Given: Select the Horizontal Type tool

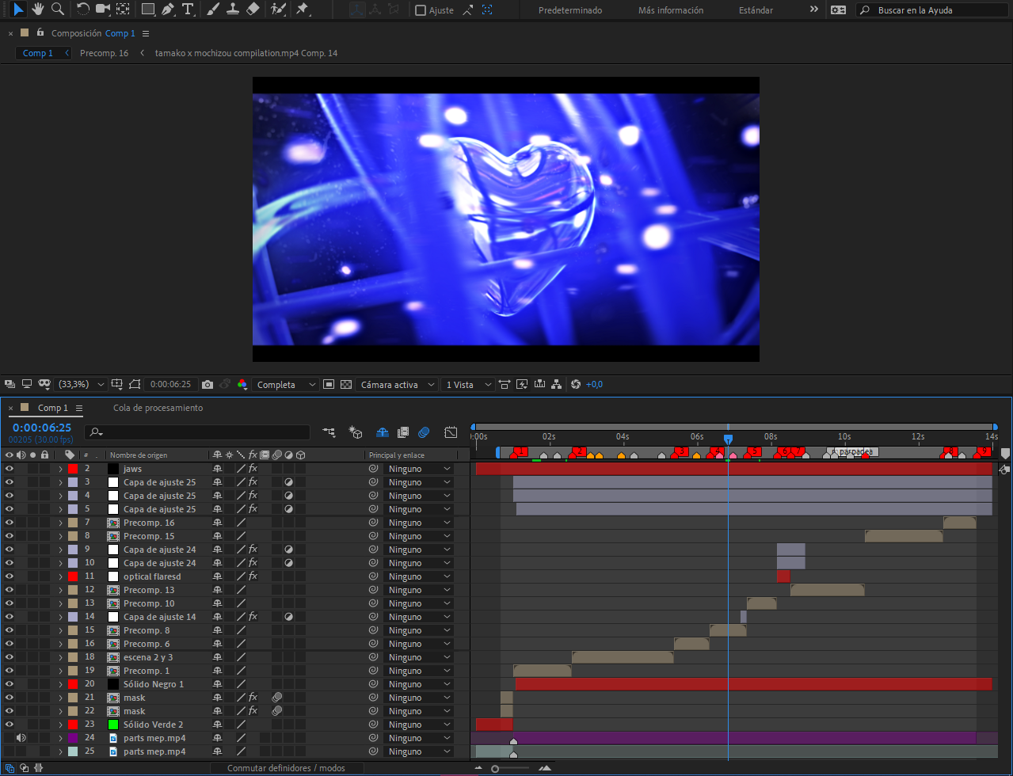Looking at the screenshot, I should (x=188, y=10).
